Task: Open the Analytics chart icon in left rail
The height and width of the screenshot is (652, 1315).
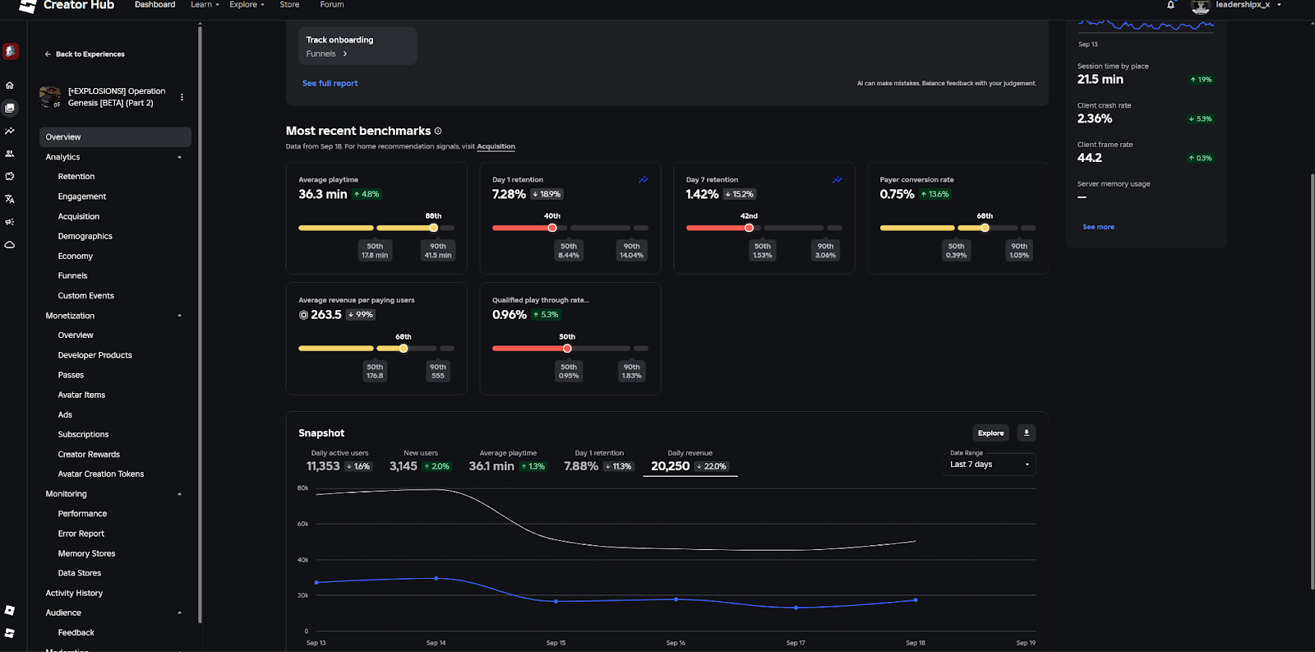Action: 10,132
